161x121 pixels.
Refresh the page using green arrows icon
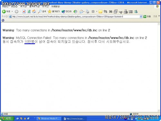[29, 11]
